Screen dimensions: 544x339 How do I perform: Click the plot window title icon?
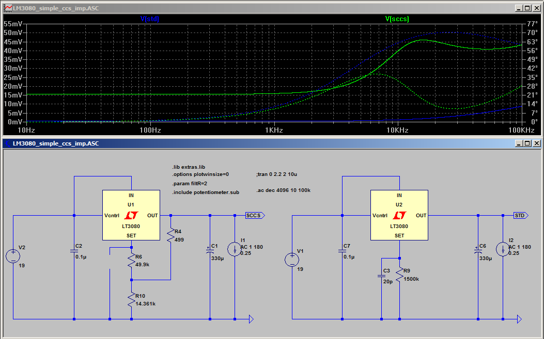pos(8,8)
